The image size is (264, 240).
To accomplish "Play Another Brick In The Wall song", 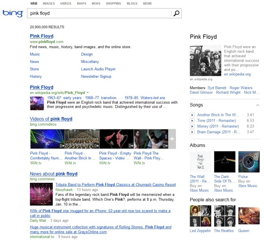I will coord(192,115).
